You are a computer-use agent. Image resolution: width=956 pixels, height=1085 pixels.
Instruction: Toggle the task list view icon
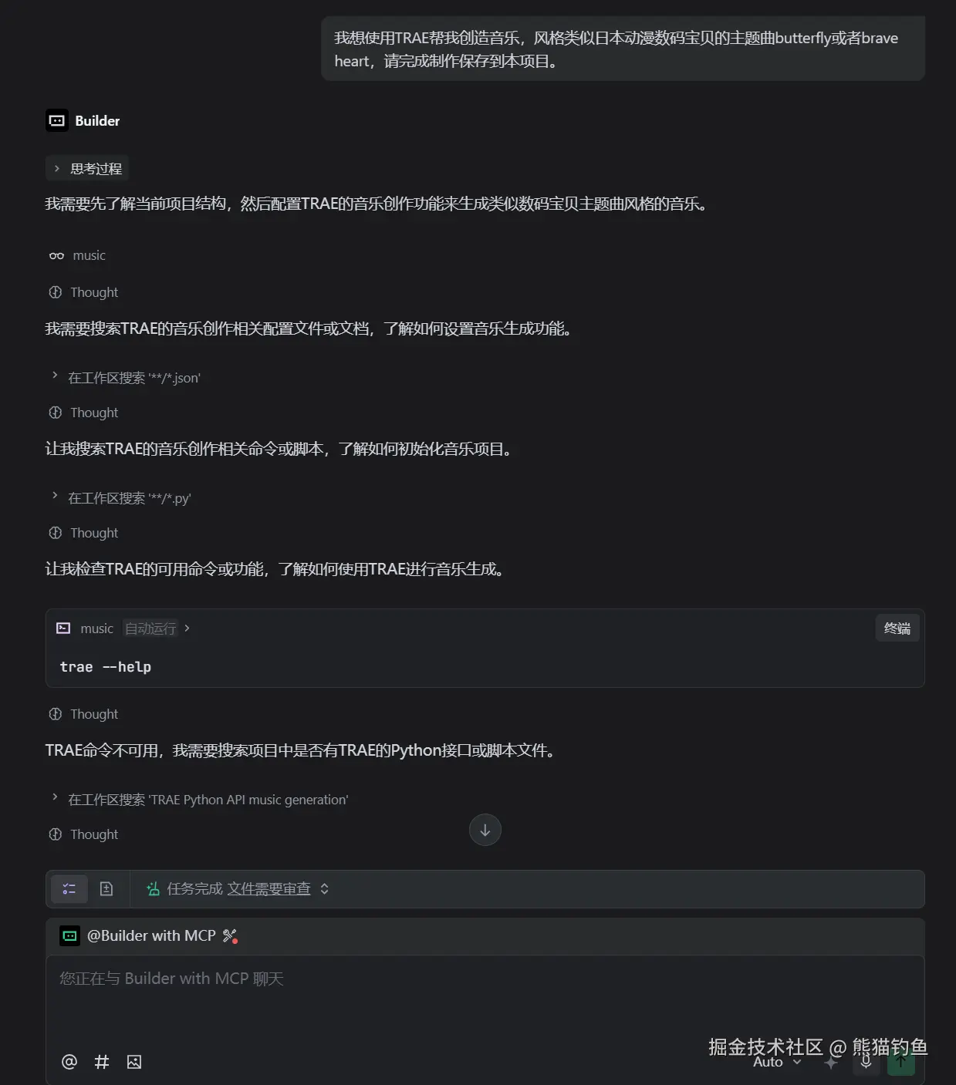coord(69,889)
